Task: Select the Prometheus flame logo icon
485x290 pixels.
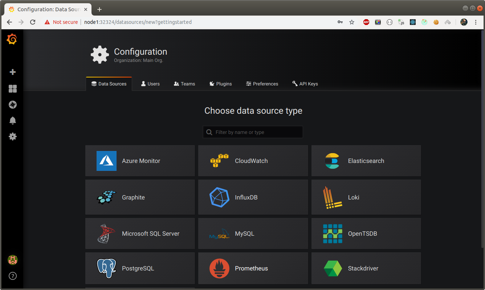Action: 220,268
